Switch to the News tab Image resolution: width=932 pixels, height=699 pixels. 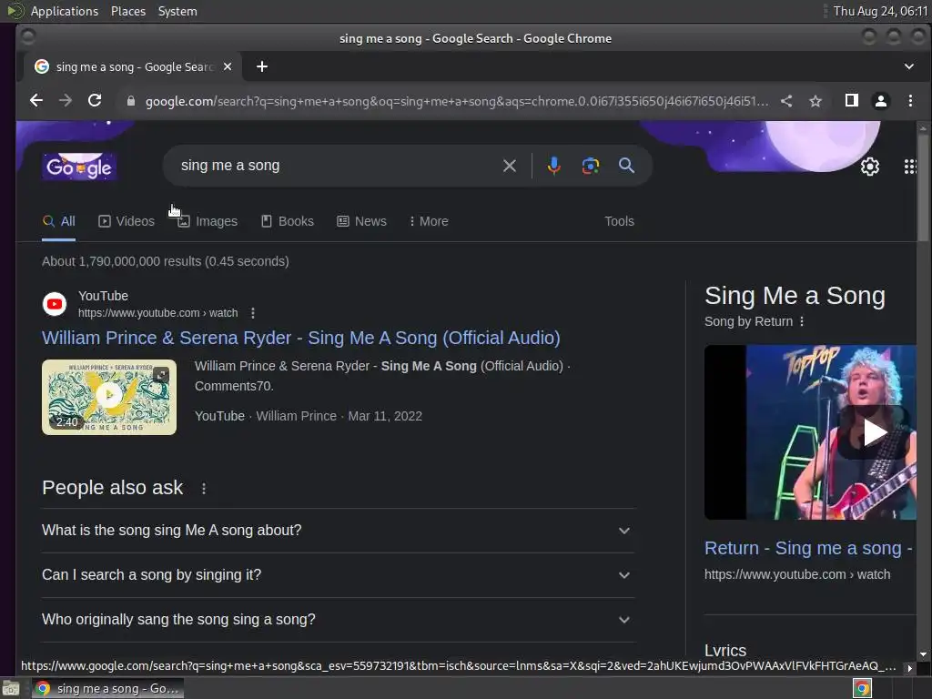pyautogui.click(x=361, y=221)
